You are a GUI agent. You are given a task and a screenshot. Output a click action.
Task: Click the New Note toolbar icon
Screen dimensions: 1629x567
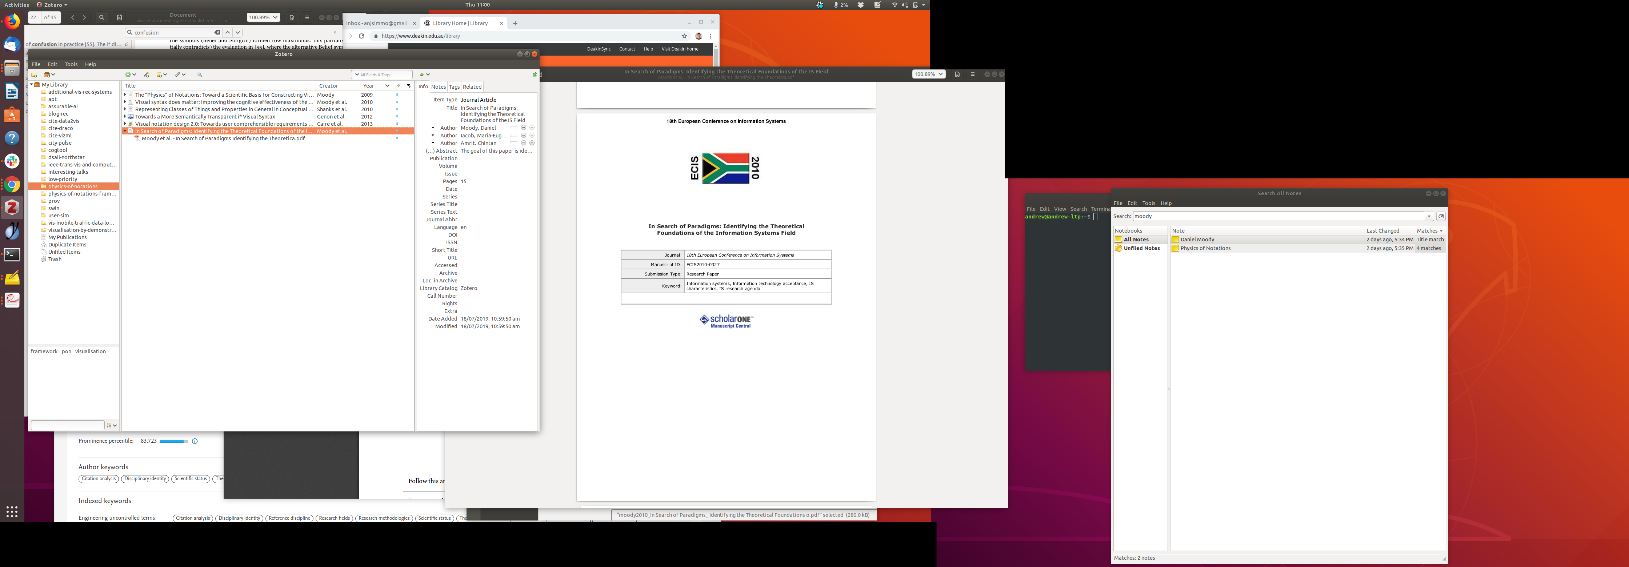point(160,75)
